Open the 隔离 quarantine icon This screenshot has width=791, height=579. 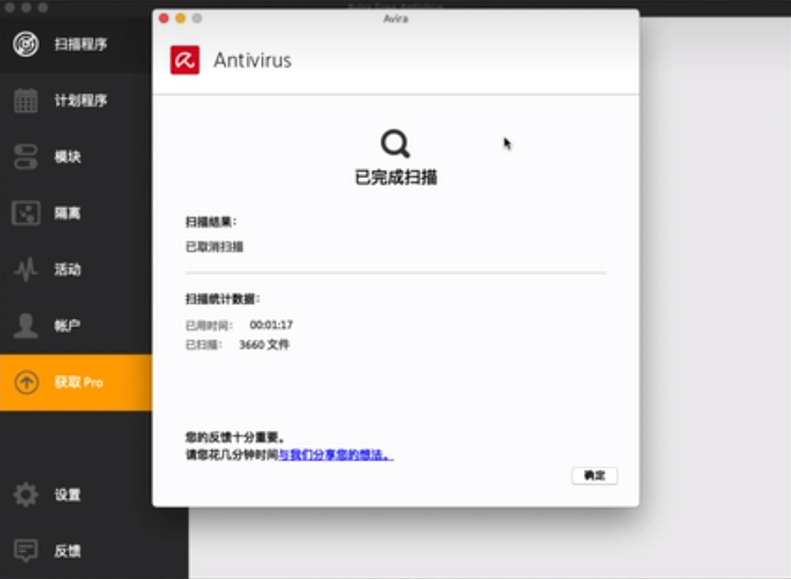pyautogui.click(x=27, y=213)
